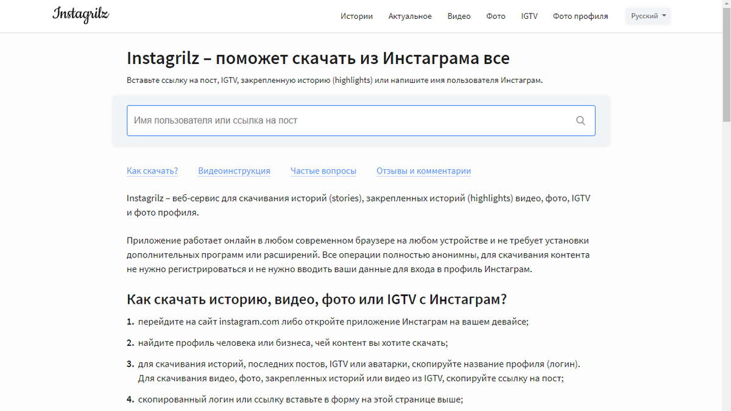This screenshot has height=411, width=731.
Task: Open the Видео section
Action: [x=459, y=16]
